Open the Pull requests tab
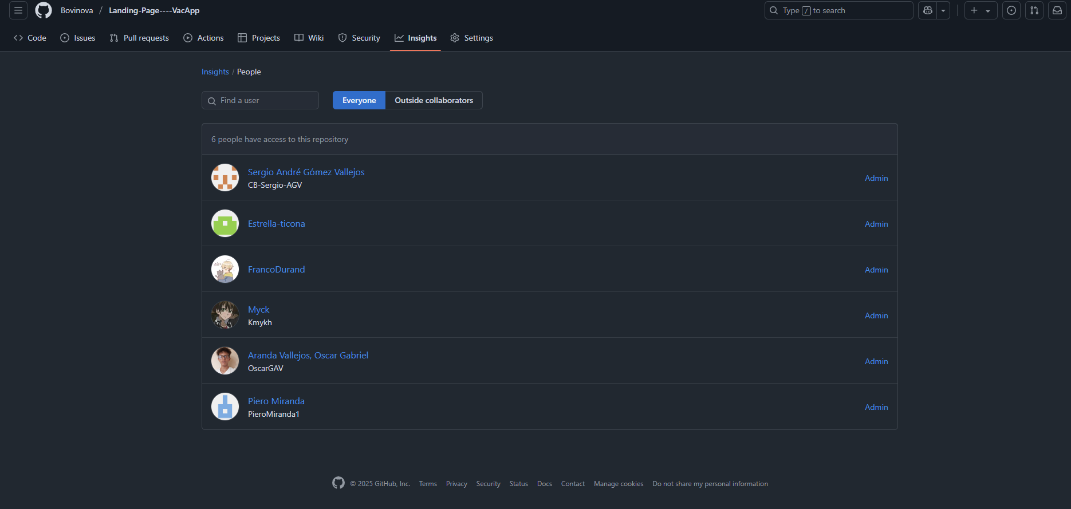 pos(139,38)
